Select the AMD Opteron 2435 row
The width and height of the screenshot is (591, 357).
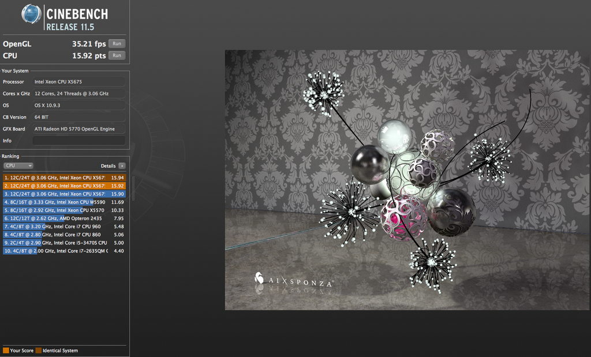(x=64, y=219)
